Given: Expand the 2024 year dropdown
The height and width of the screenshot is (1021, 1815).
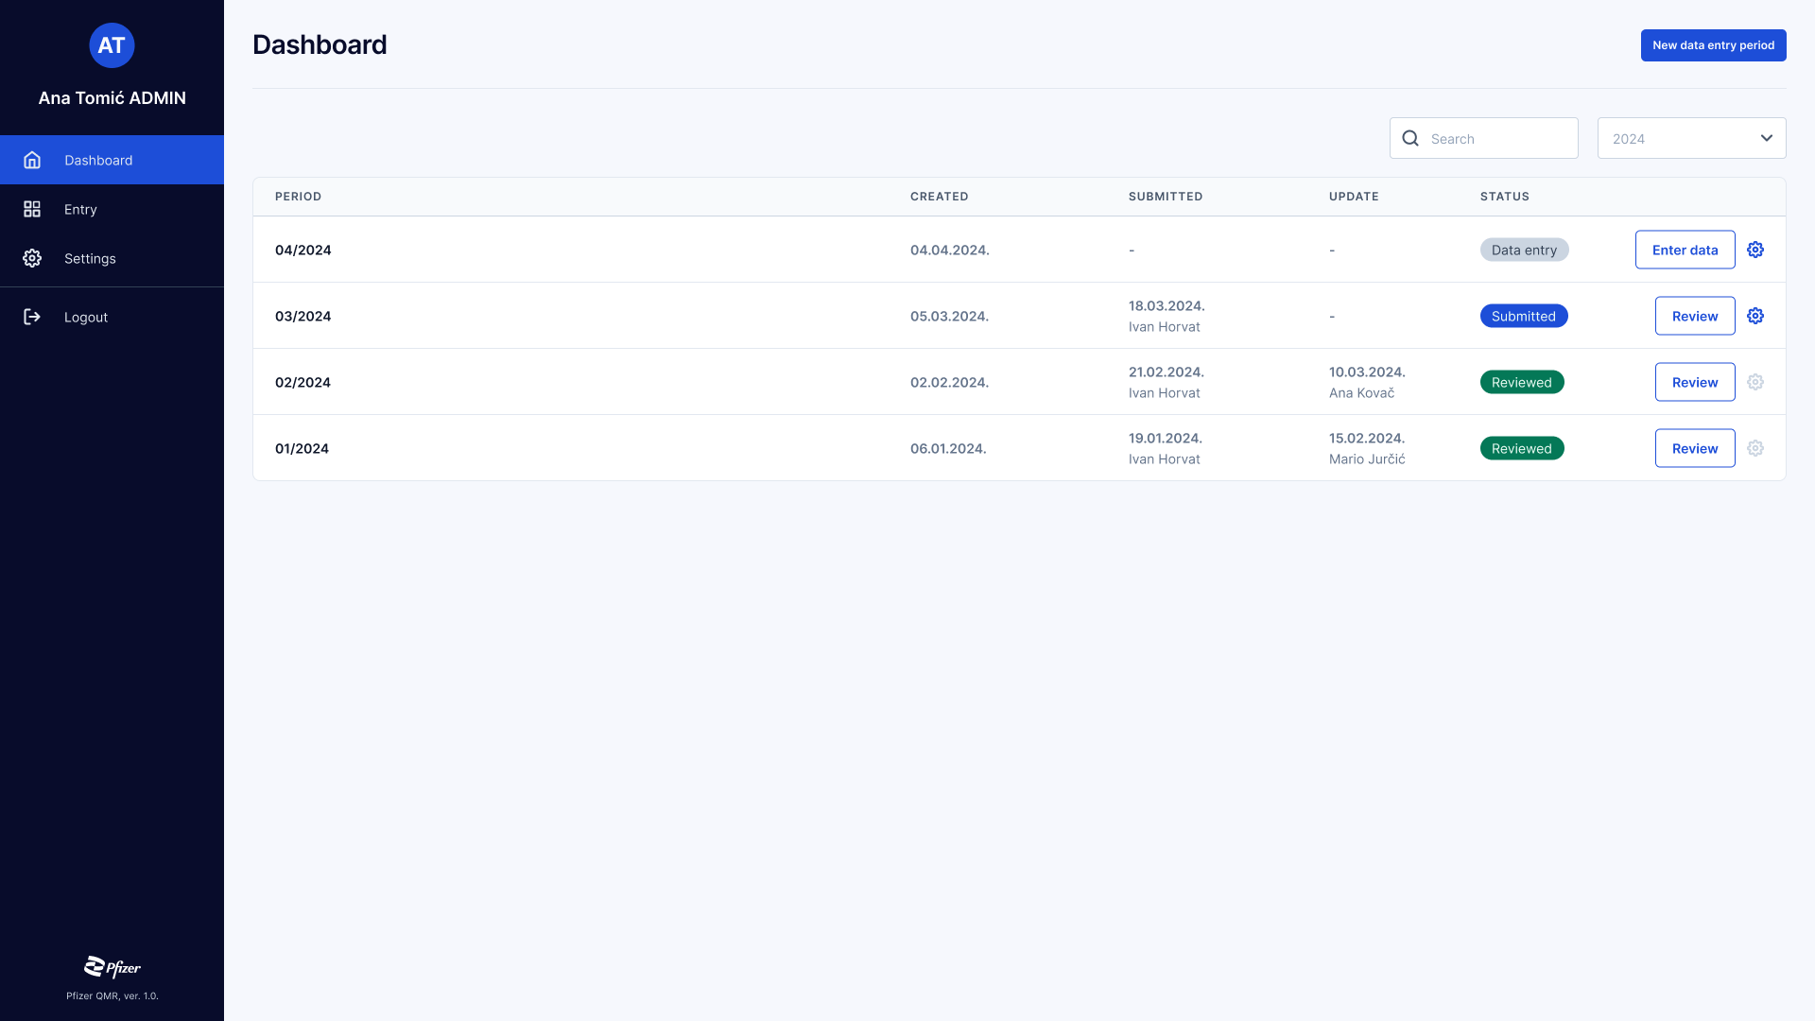Looking at the screenshot, I should (x=1691, y=138).
